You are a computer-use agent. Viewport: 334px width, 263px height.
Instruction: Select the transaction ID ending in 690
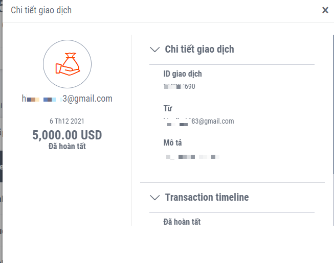[x=180, y=86]
